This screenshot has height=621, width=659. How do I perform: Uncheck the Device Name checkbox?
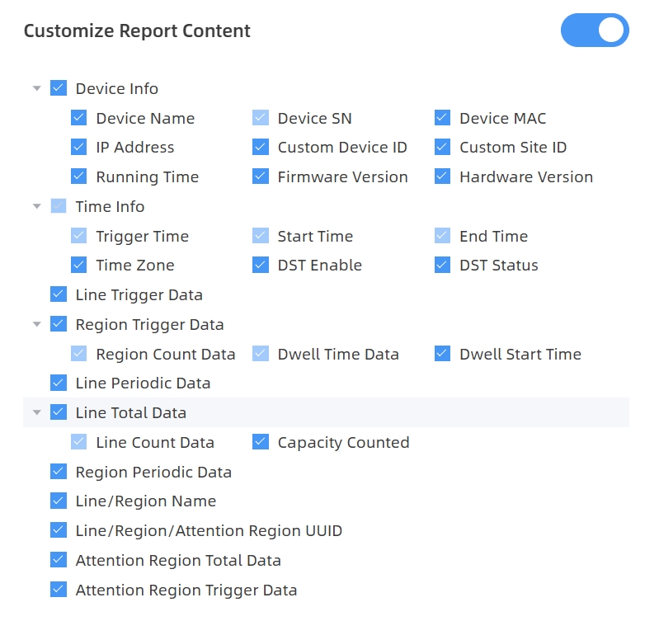coord(79,118)
